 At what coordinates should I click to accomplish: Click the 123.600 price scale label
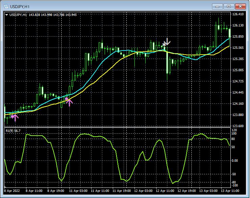pyautogui.click(x=238, y=126)
